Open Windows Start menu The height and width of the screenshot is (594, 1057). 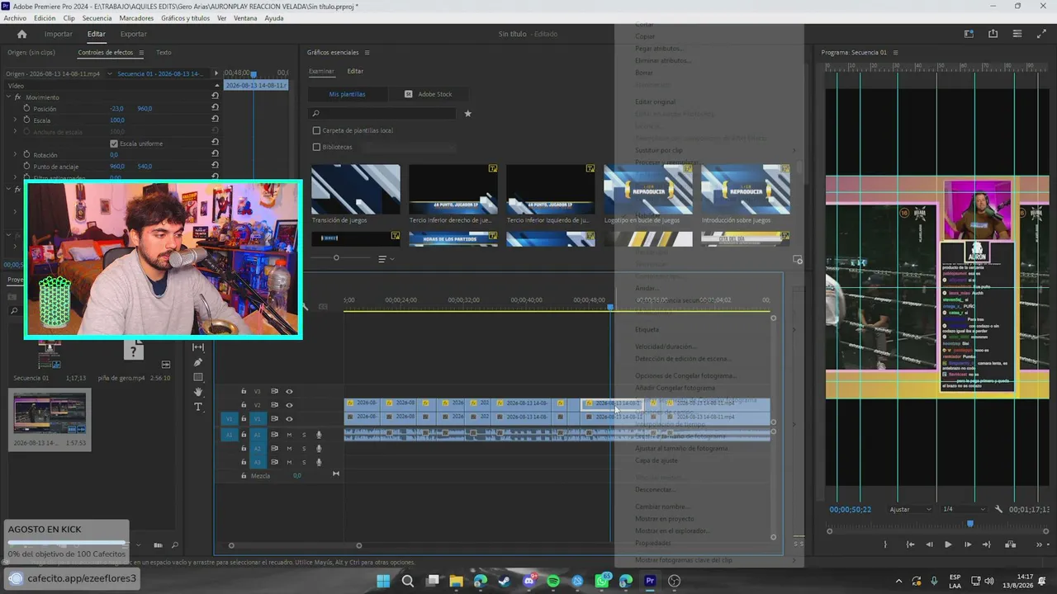coord(383,581)
